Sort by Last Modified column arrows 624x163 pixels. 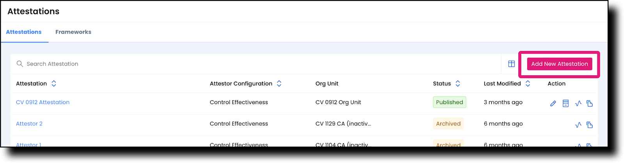coord(528,83)
